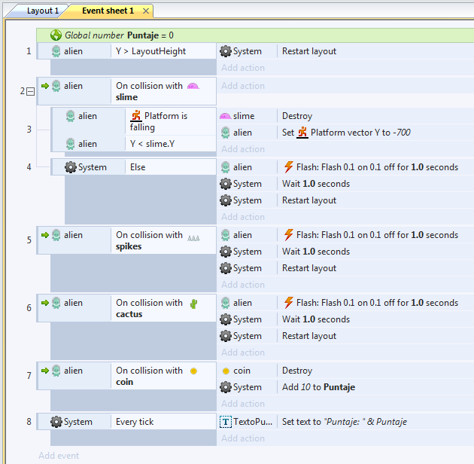Click Add action under event 4

243,217
